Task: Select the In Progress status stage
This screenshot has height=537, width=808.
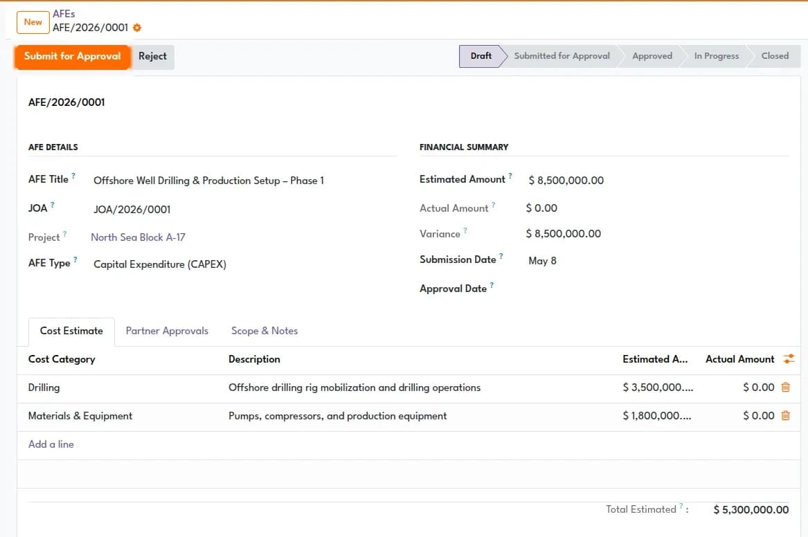Action: click(x=717, y=56)
